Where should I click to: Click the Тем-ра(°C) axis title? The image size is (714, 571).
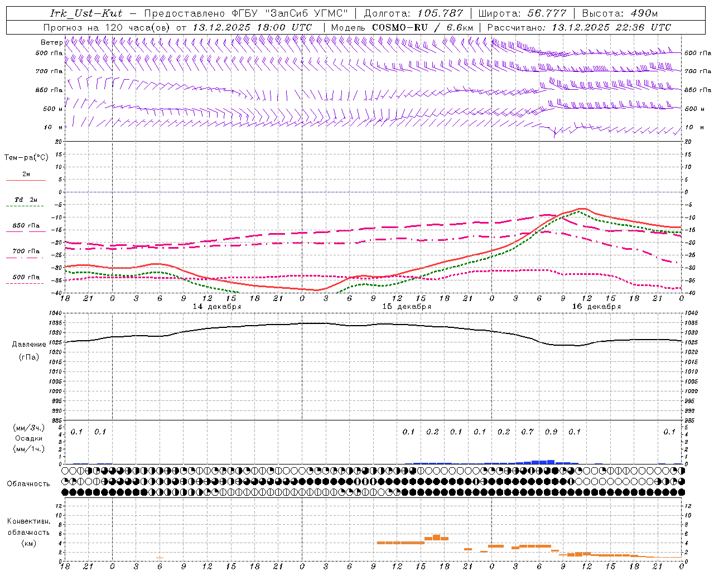coord(26,158)
